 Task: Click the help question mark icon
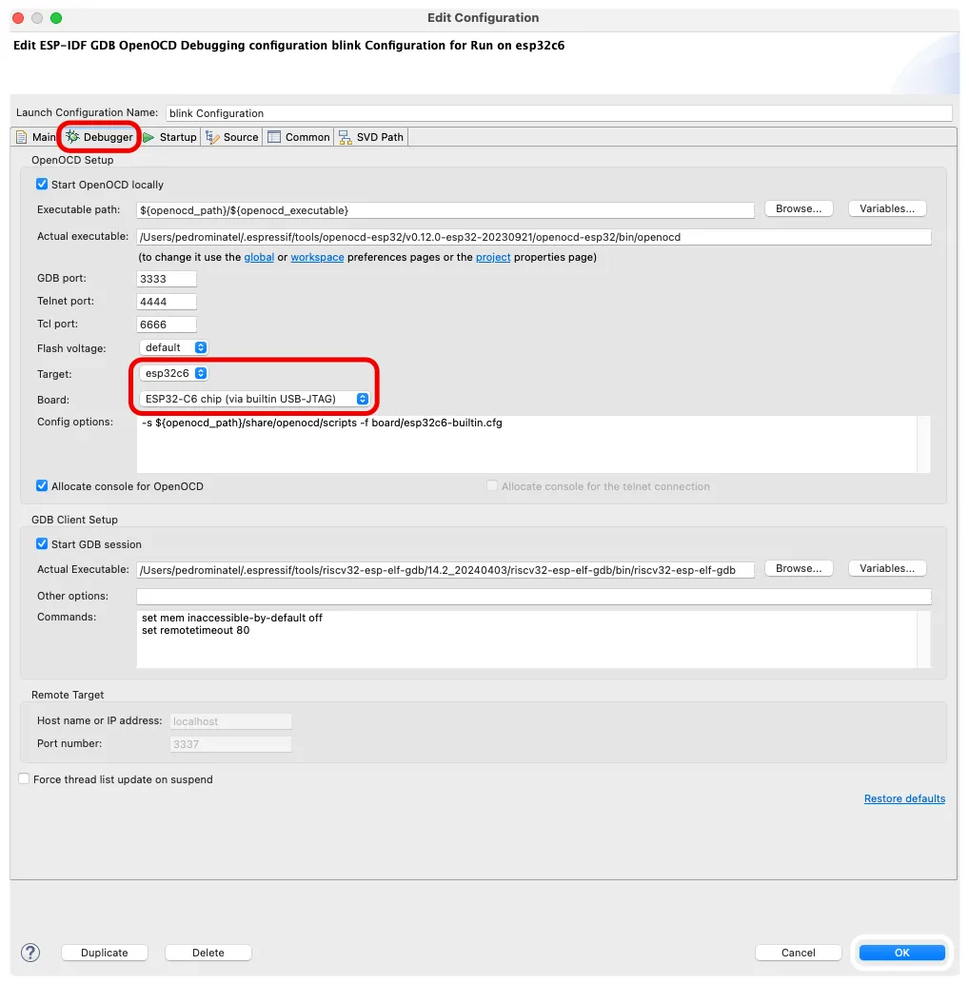(x=30, y=953)
